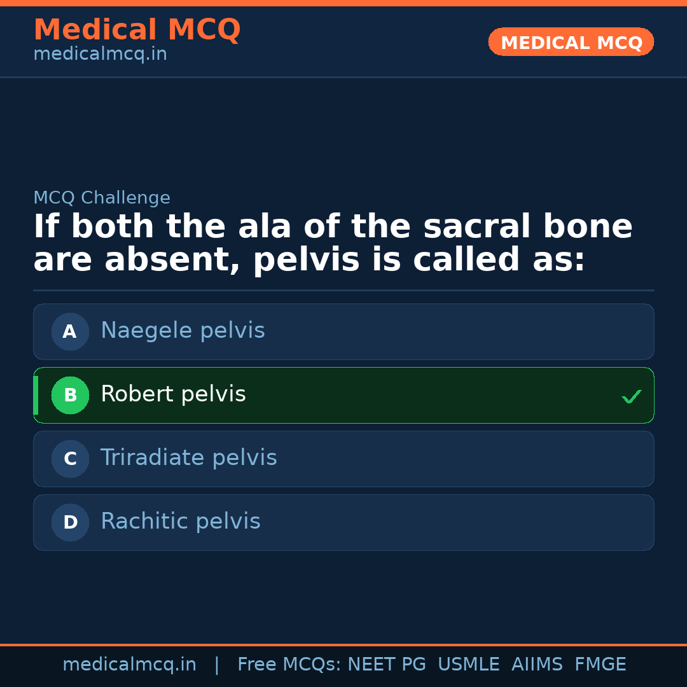687x687 pixels.
Task: Click the orange MEDICAL MCQ badge
Action: click(571, 42)
